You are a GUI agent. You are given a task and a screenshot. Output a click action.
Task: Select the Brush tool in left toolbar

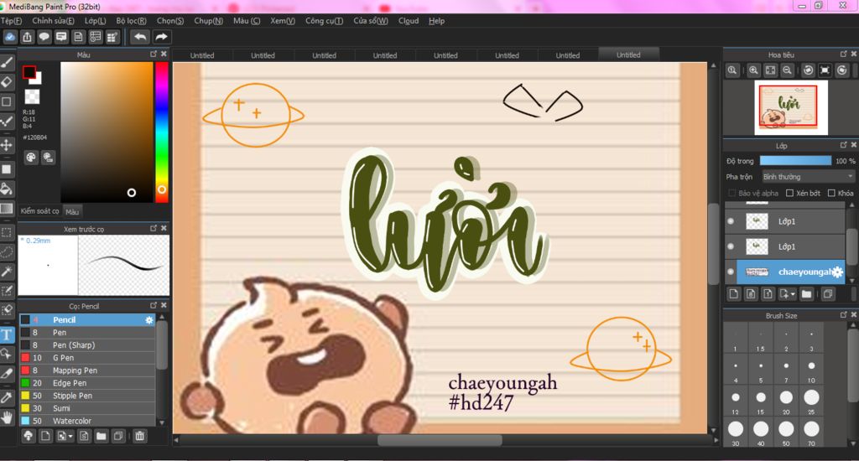click(7, 62)
